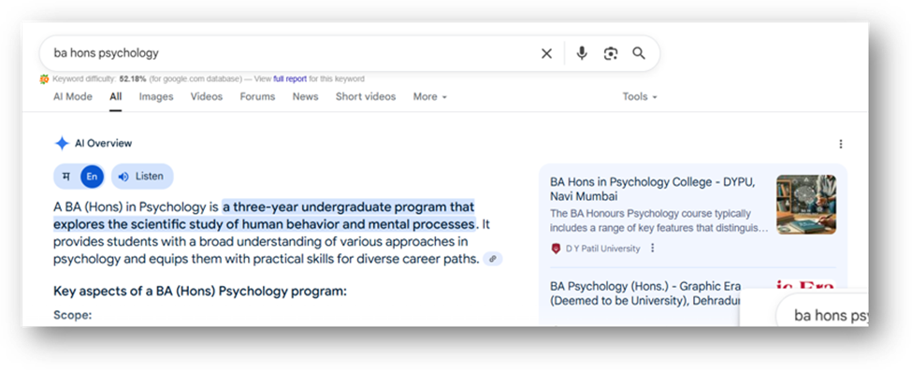Click the DYPU result thumbnail image

[x=806, y=205]
